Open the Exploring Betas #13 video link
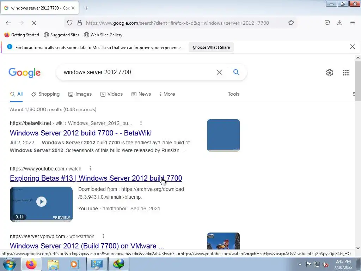 96,178
